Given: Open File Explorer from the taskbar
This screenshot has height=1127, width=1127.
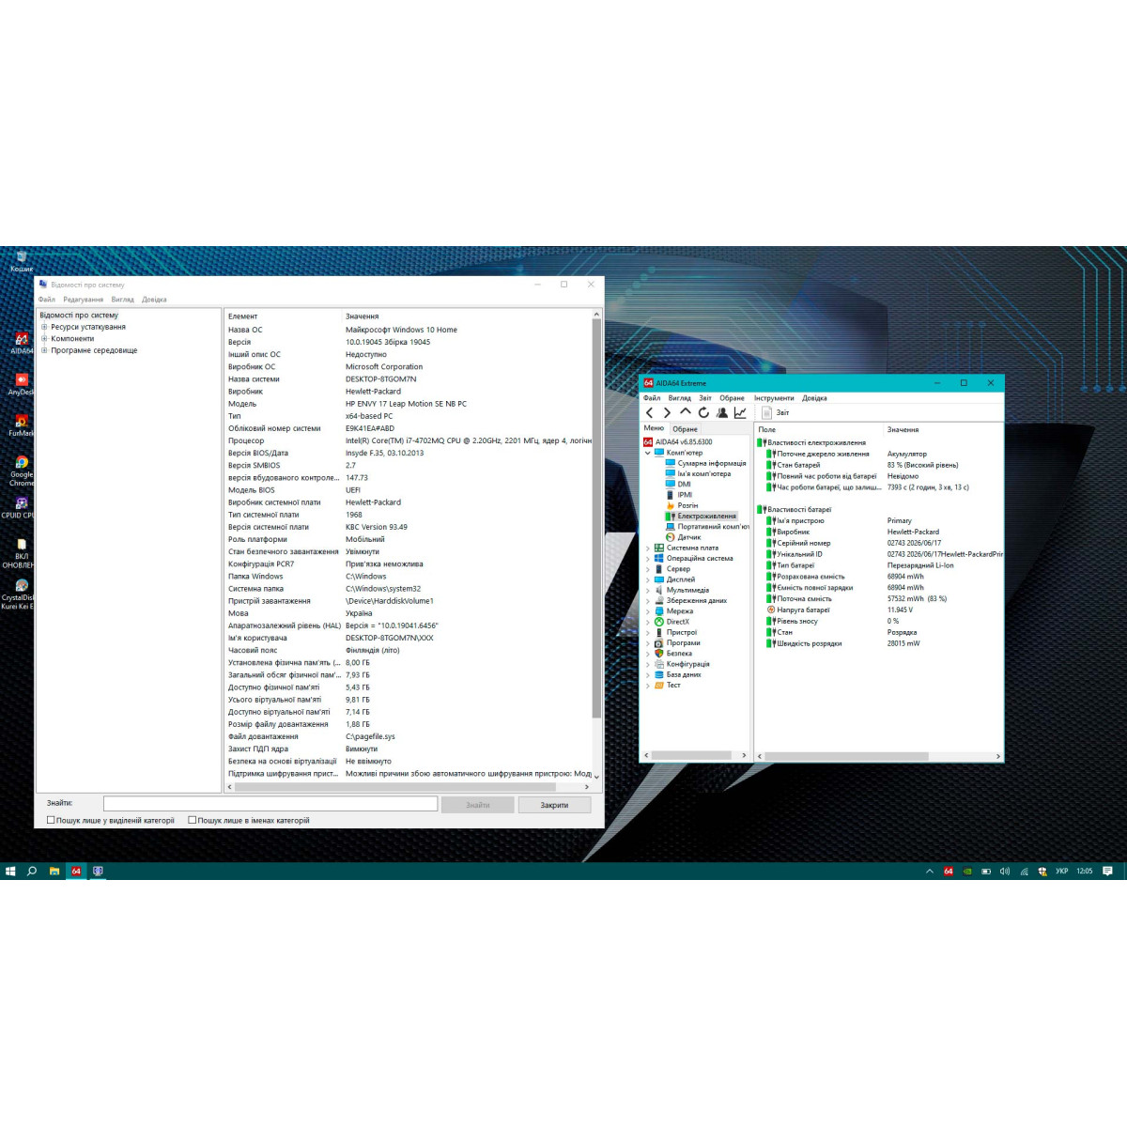Looking at the screenshot, I should coord(54,872).
